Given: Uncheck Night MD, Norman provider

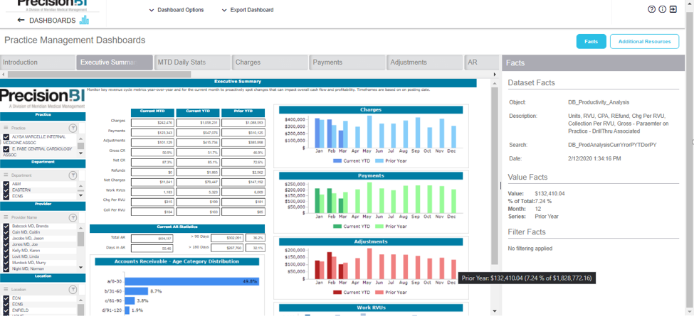Looking at the screenshot, I should [6, 268].
